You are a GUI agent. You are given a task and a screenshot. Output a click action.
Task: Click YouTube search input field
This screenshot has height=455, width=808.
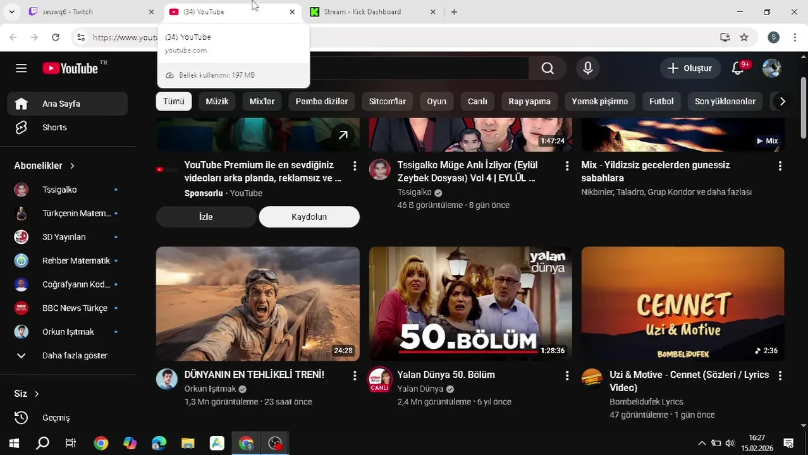(x=419, y=68)
